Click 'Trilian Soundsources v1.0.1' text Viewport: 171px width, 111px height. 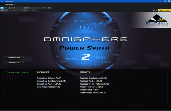(91, 87)
